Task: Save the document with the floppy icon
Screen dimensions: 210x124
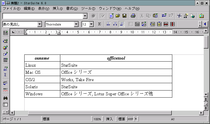Action: point(124,16)
